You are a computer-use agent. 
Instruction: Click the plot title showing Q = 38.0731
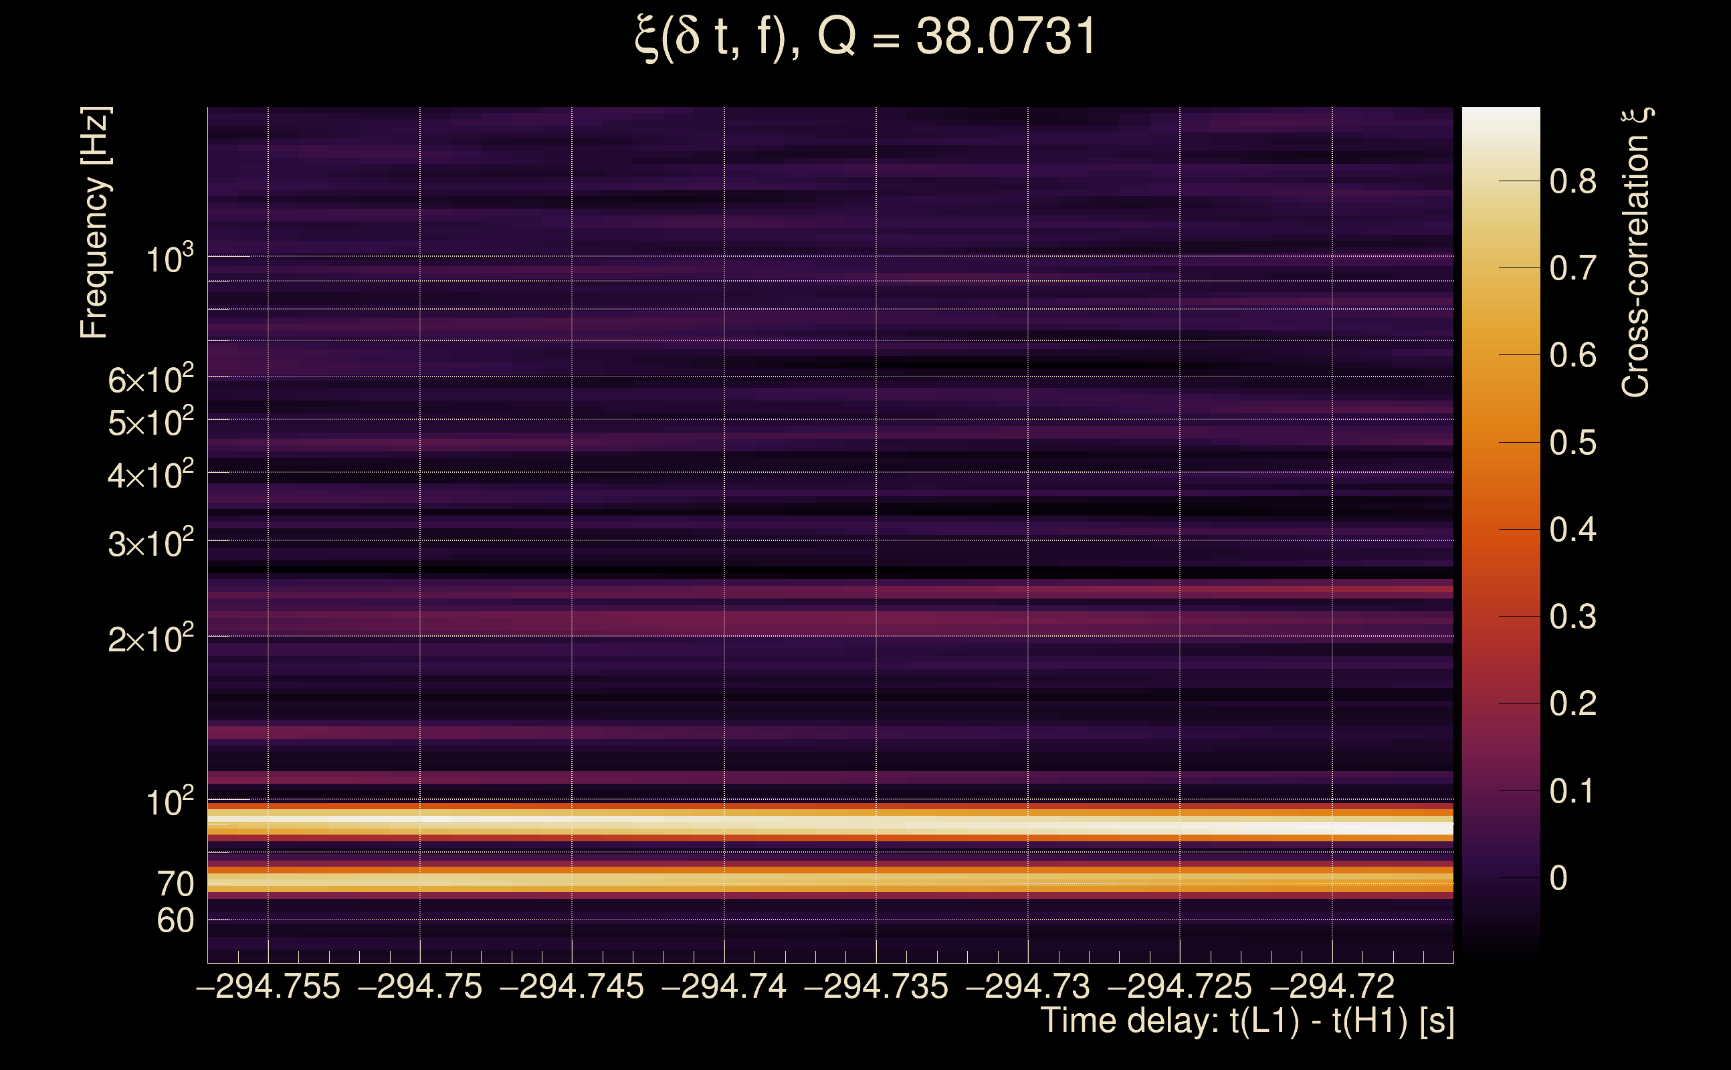(865, 37)
